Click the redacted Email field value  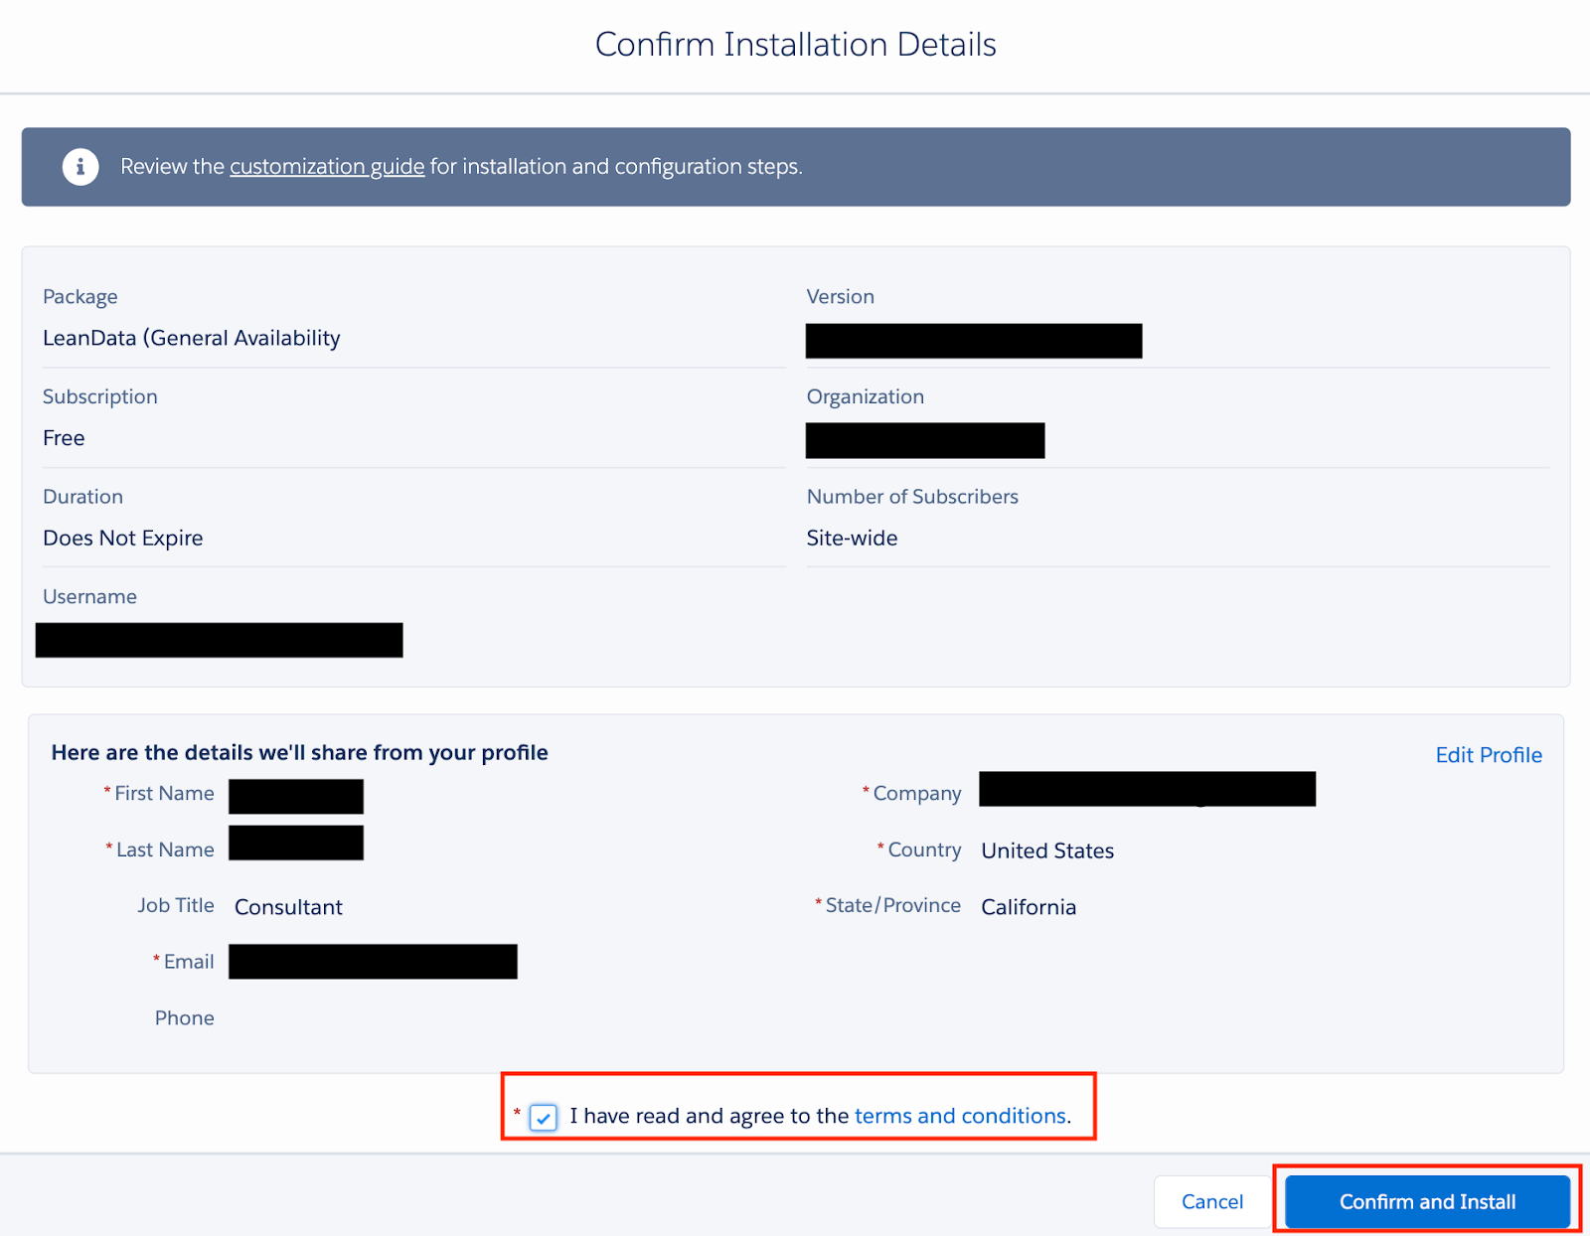pyautogui.click(x=373, y=962)
